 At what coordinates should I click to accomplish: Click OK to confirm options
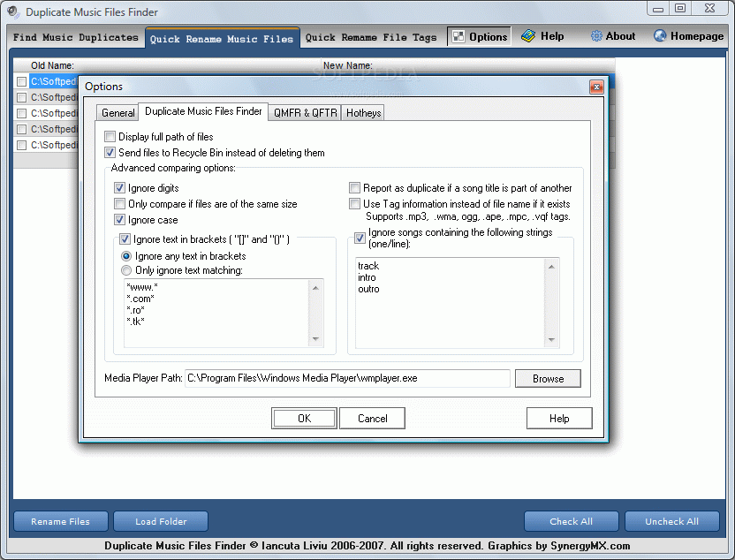click(x=304, y=418)
